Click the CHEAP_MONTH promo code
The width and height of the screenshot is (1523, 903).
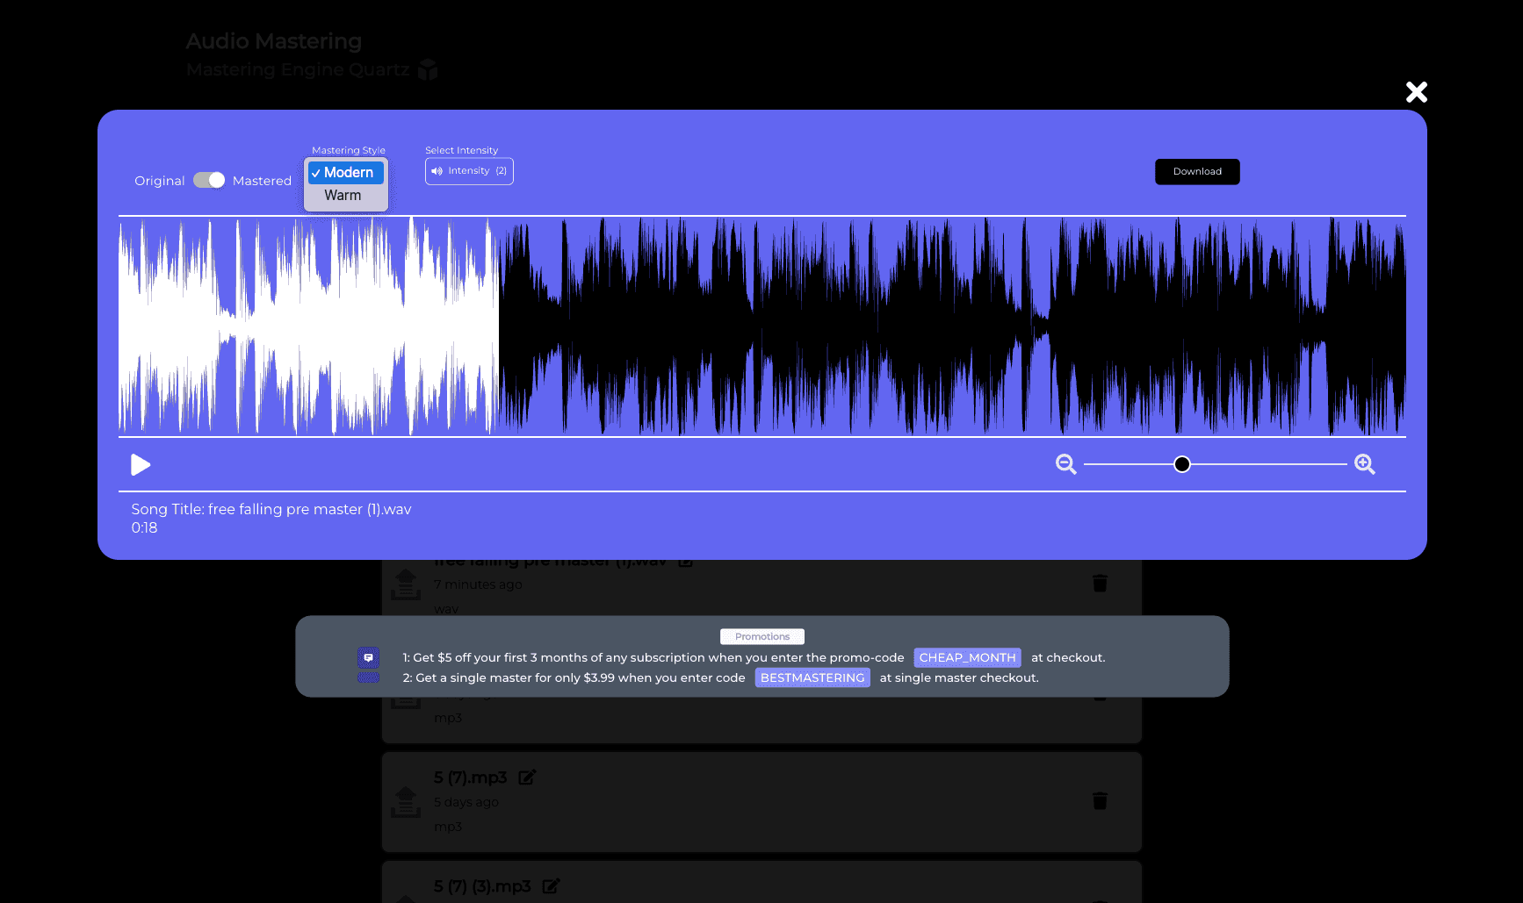pyautogui.click(x=966, y=657)
